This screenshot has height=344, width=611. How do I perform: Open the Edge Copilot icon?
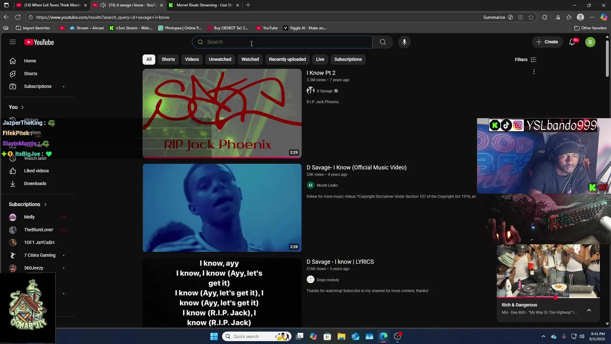click(x=604, y=17)
